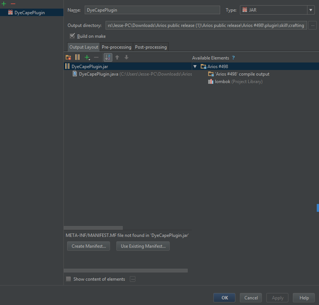Browse for output directory with ellipsis button
This screenshot has width=319, height=305.
click(x=313, y=25)
